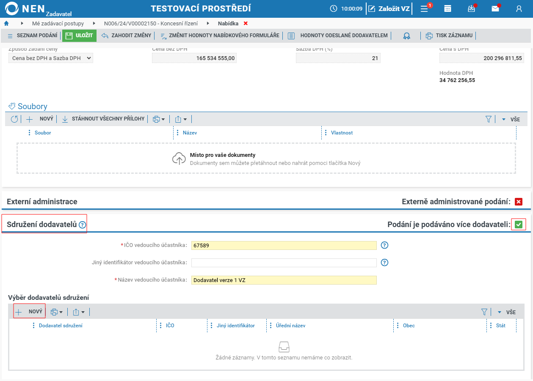533x381 pixels.
Task: Toggle Podání je podáváno více dodavateli checkbox
Action: [x=519, y=225]
